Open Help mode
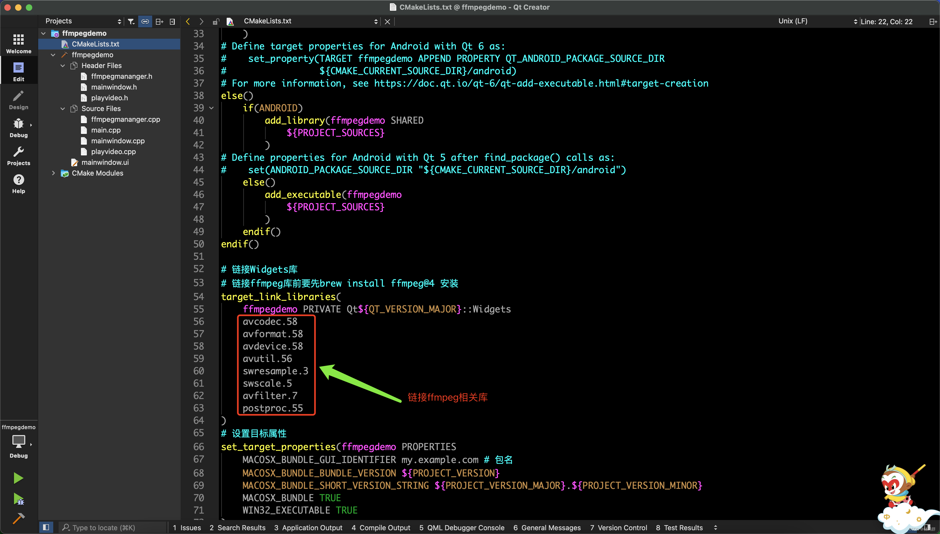This screenshot has height=534, width=940. point(18,183)
